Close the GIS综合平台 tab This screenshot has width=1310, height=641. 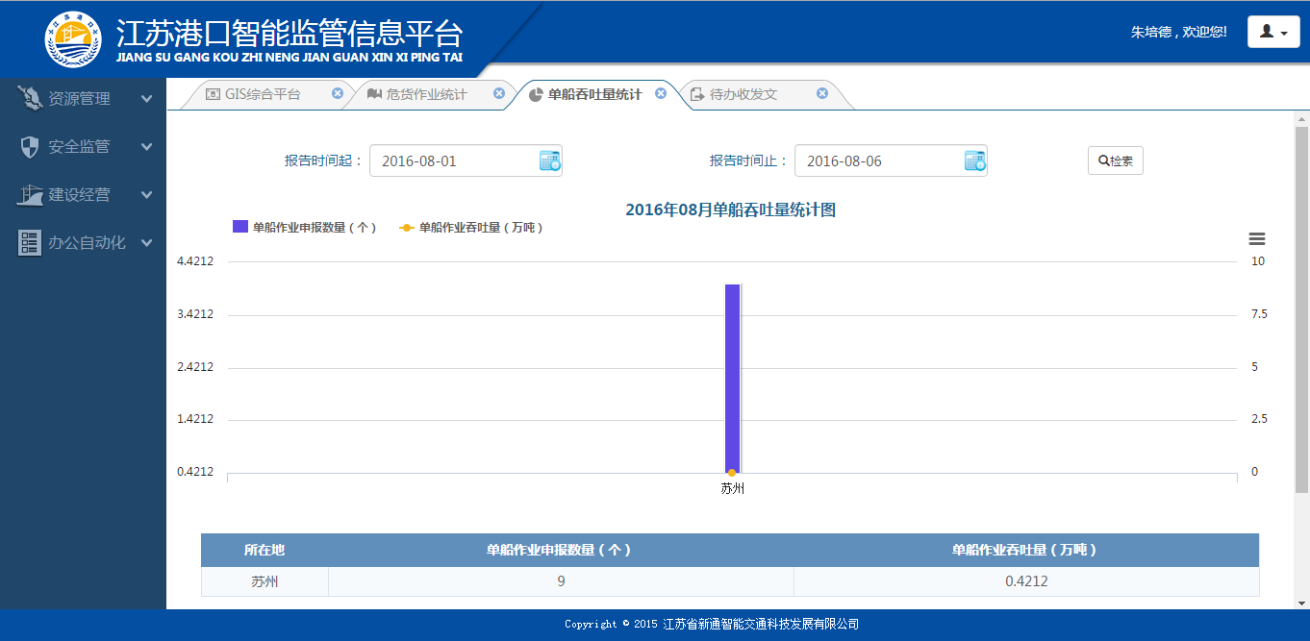(338, 94)
